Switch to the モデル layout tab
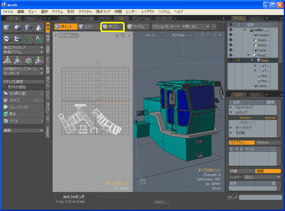Screen dimensions: 285x211 click(x=64, y=19)
